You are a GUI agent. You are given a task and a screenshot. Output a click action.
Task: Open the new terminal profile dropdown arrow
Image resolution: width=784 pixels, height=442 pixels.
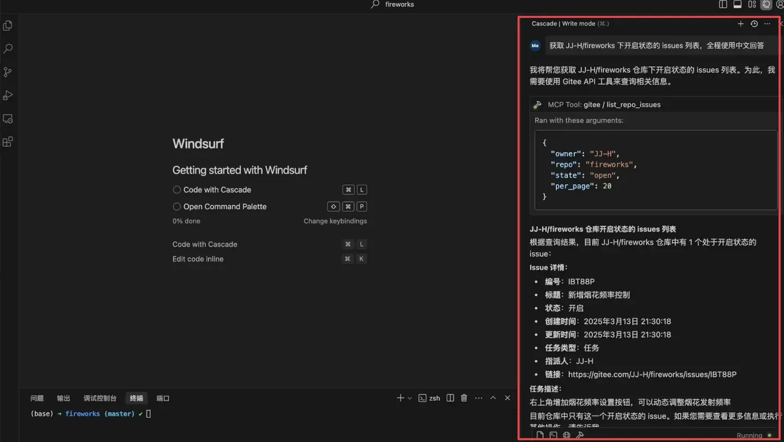[409, 398]
